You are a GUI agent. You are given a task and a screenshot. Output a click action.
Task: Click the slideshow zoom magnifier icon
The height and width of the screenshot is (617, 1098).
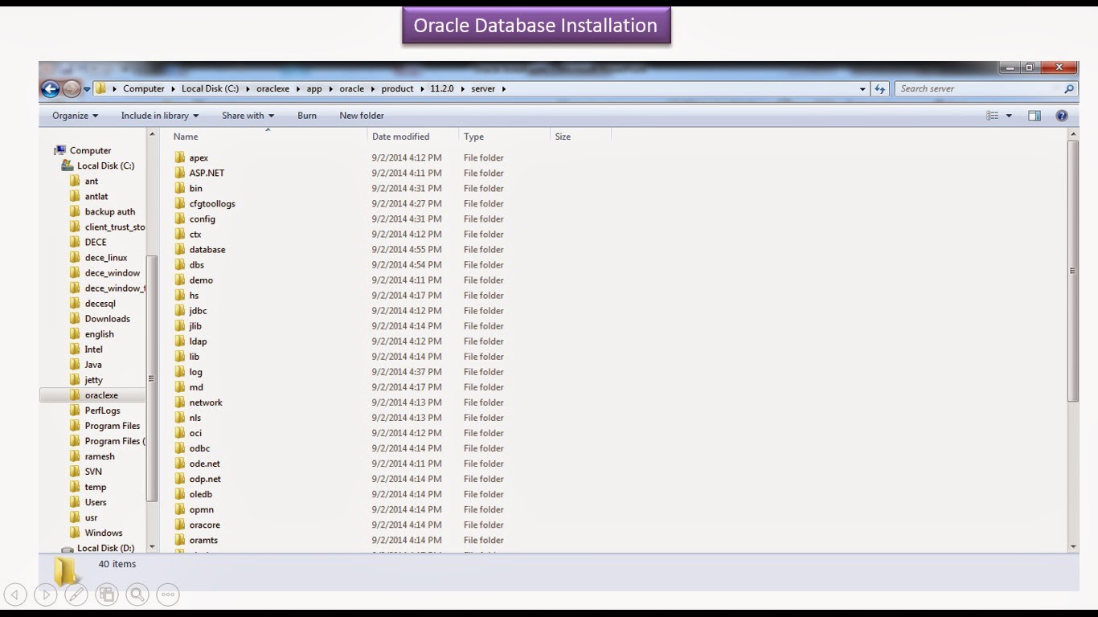point(137,595)
